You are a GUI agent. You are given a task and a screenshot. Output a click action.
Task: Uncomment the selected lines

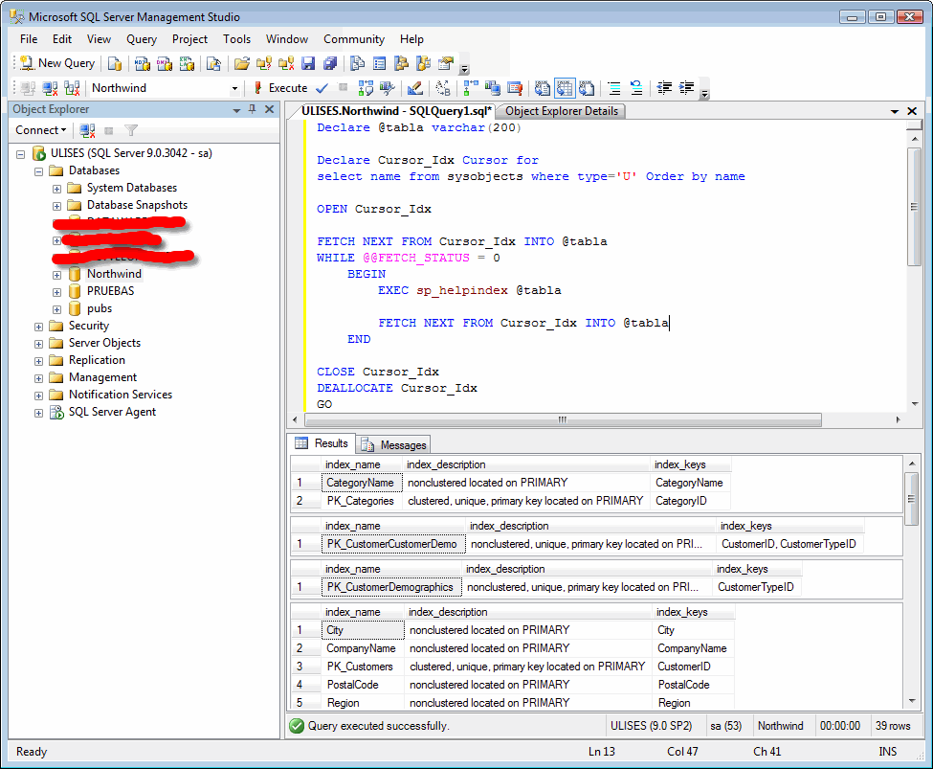click(x=636, y=88)
